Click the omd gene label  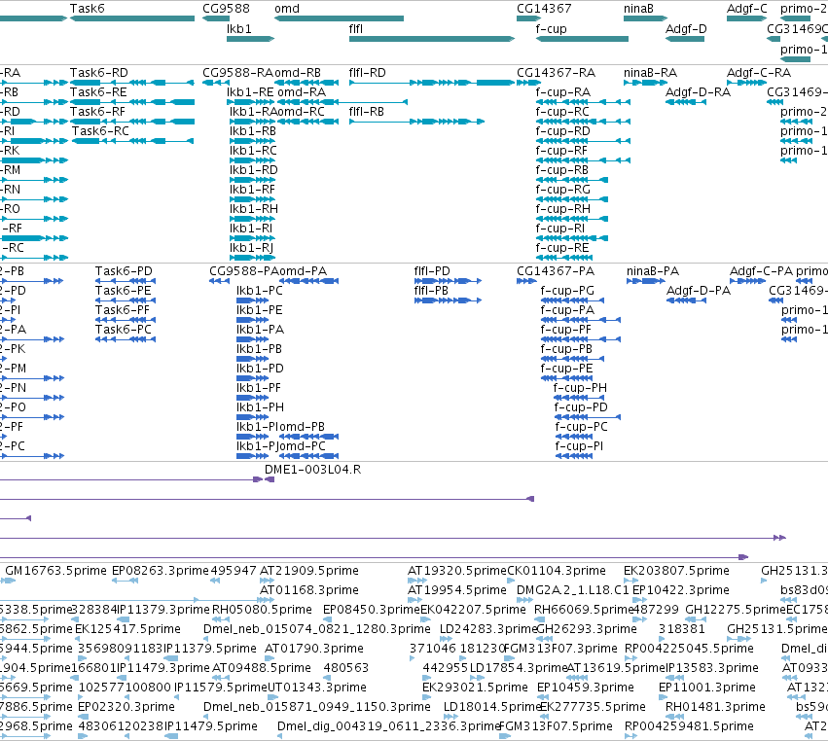pos(287,9)
